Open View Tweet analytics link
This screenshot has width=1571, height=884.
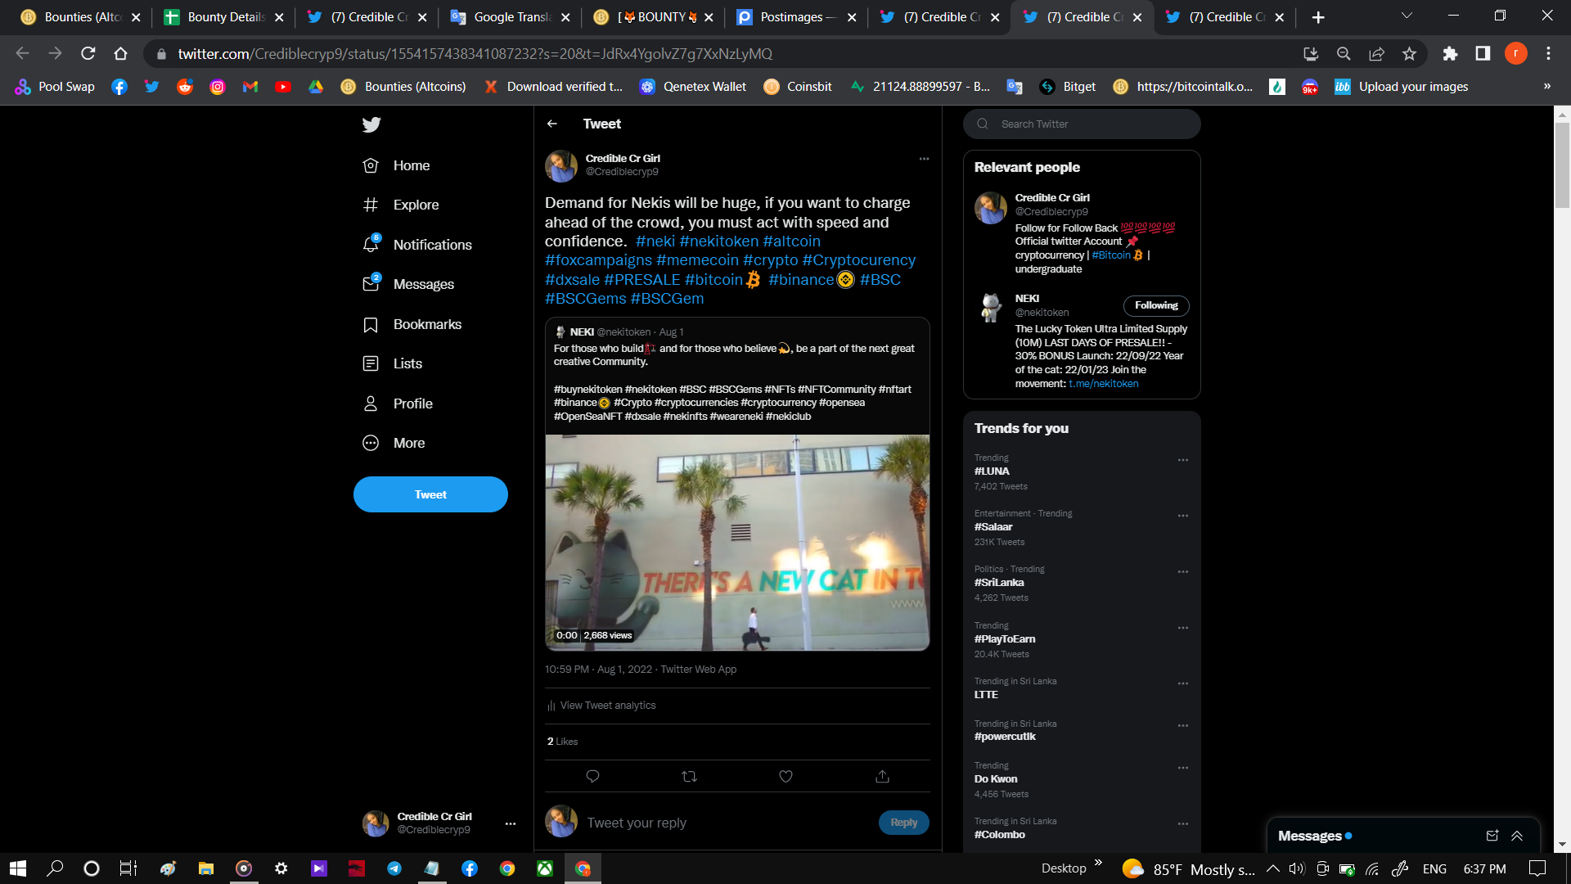607,706
